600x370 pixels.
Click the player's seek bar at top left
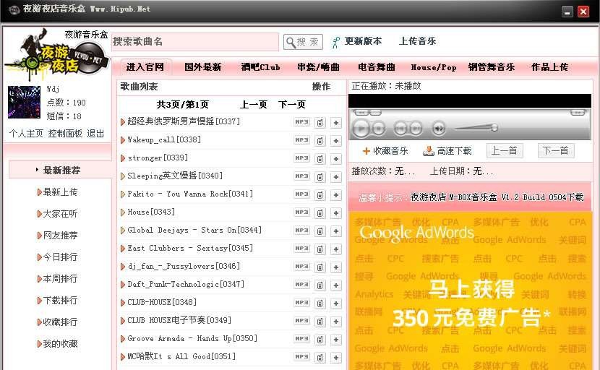367,113
